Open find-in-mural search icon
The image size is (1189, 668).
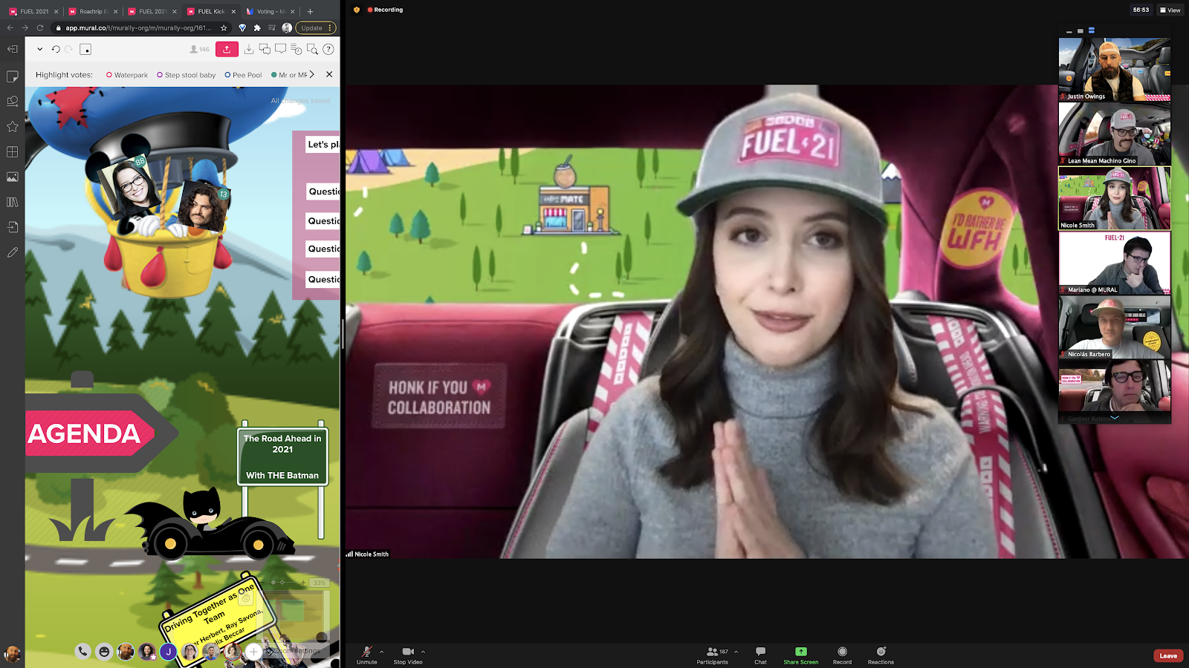(312, 49)
